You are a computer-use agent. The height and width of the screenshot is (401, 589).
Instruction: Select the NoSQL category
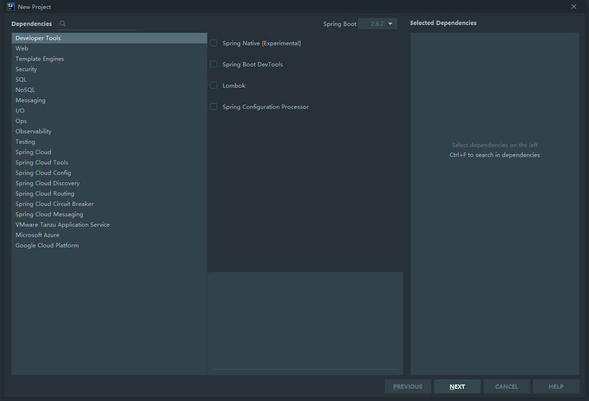[x=109, y=90]
